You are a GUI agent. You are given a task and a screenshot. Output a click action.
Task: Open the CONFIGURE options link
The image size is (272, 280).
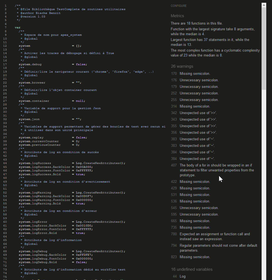178,6
